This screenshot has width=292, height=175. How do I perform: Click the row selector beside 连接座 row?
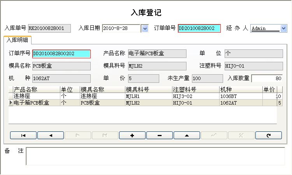coord(11,96)
